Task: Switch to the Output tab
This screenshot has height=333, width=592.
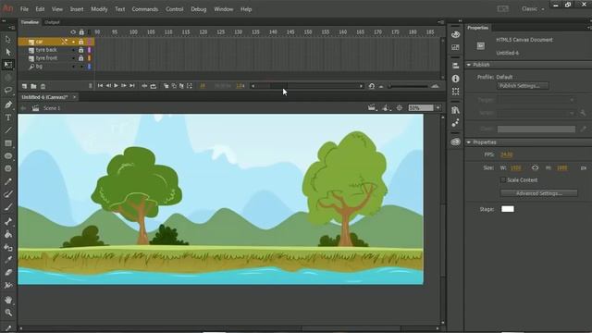Action: [52, 22]
